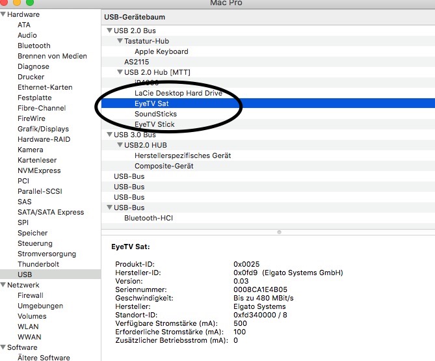This screenshot has height=361, width=435.
Task: Collapse the USB-Bus node containing Bluetooth-HCI
Action: 110,207
